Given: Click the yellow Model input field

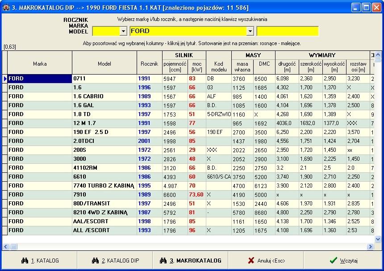Looking at the screenshot, I should click(288, 31).
